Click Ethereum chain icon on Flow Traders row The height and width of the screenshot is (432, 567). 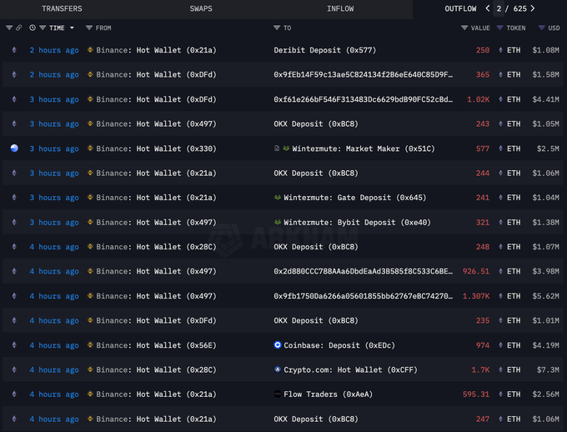point(14,394)
